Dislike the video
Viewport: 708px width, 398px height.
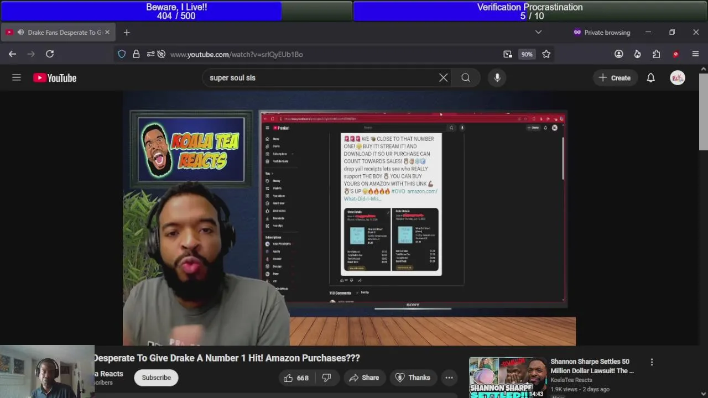click(326, 378)
